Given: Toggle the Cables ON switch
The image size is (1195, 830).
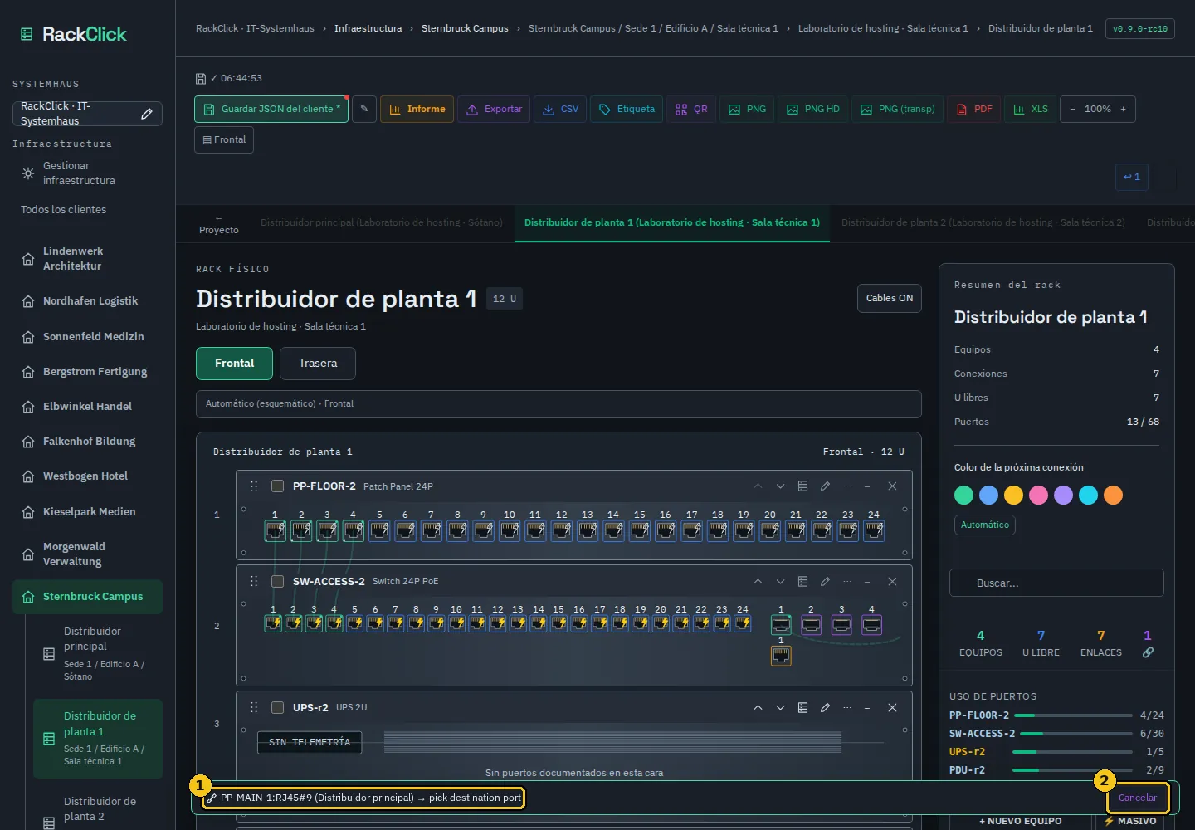Looking at the screenshot, I should [x=890, y=299].
